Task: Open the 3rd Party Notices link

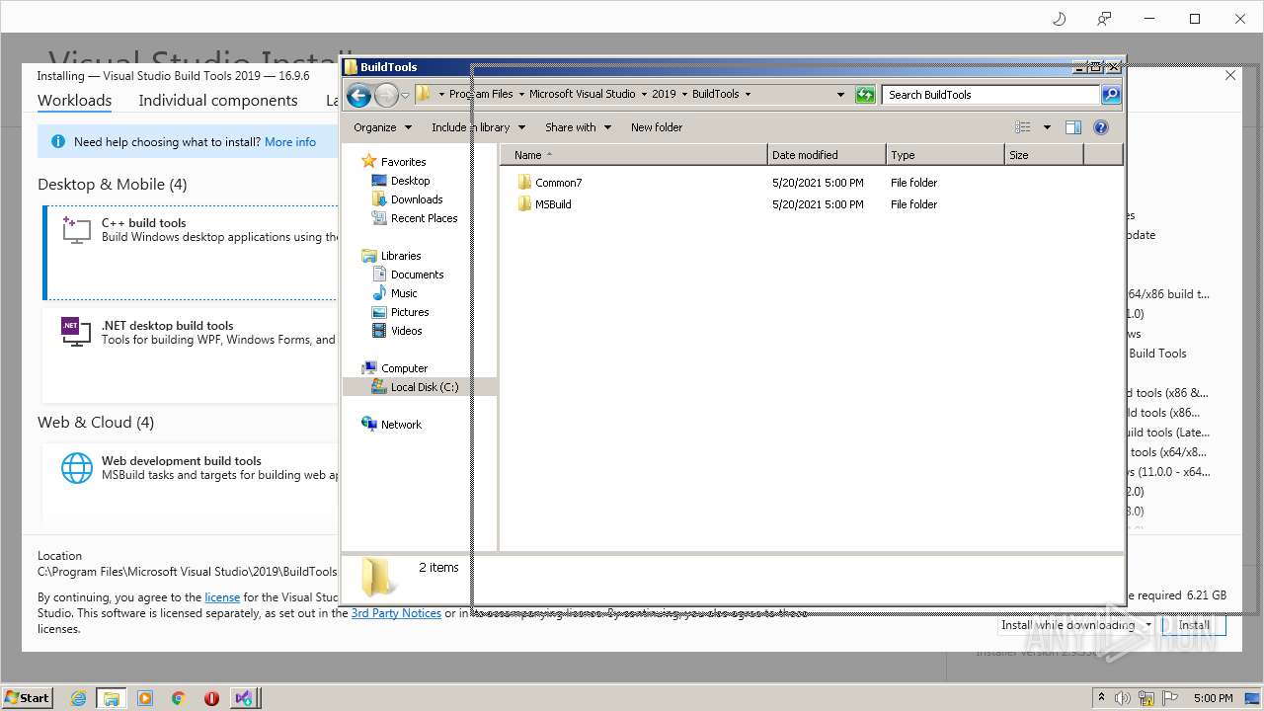Action: point(396,613)
